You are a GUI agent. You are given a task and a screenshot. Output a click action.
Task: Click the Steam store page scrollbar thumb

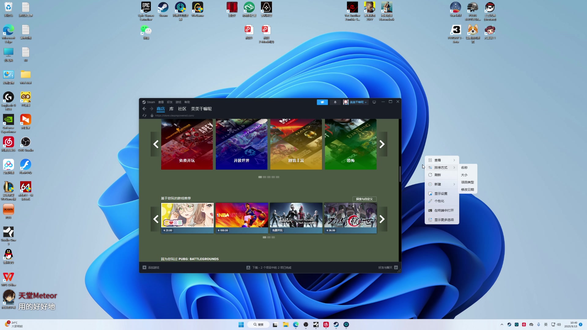coord(400,174)
